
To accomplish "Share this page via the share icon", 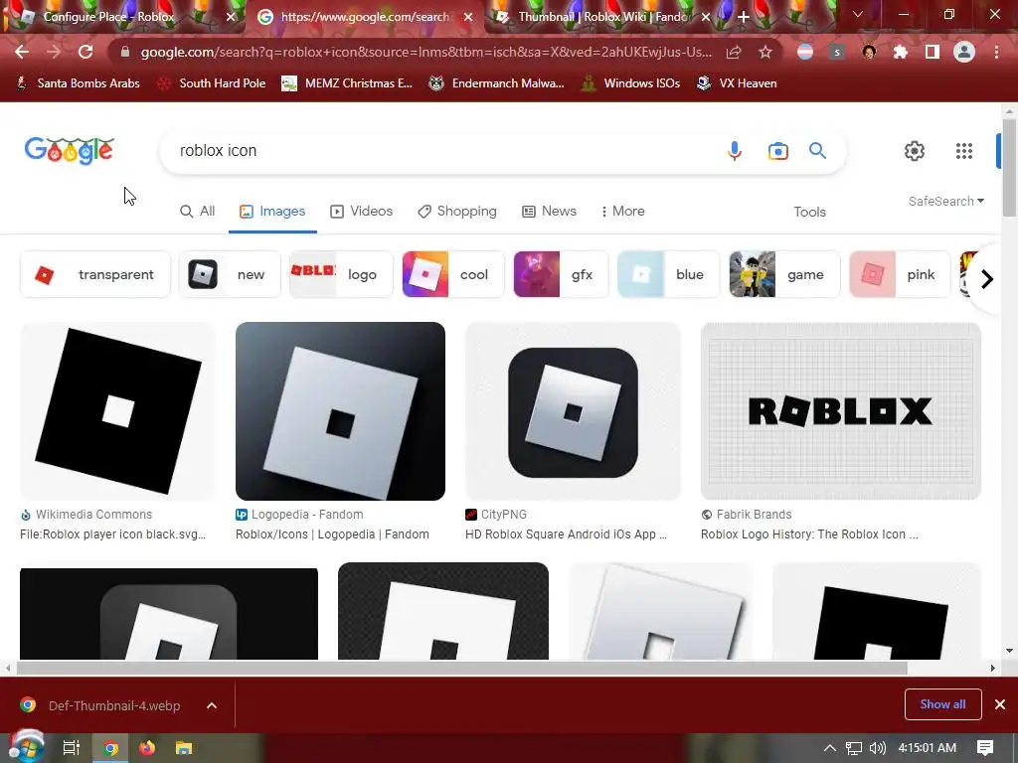I will click(734, 52).
